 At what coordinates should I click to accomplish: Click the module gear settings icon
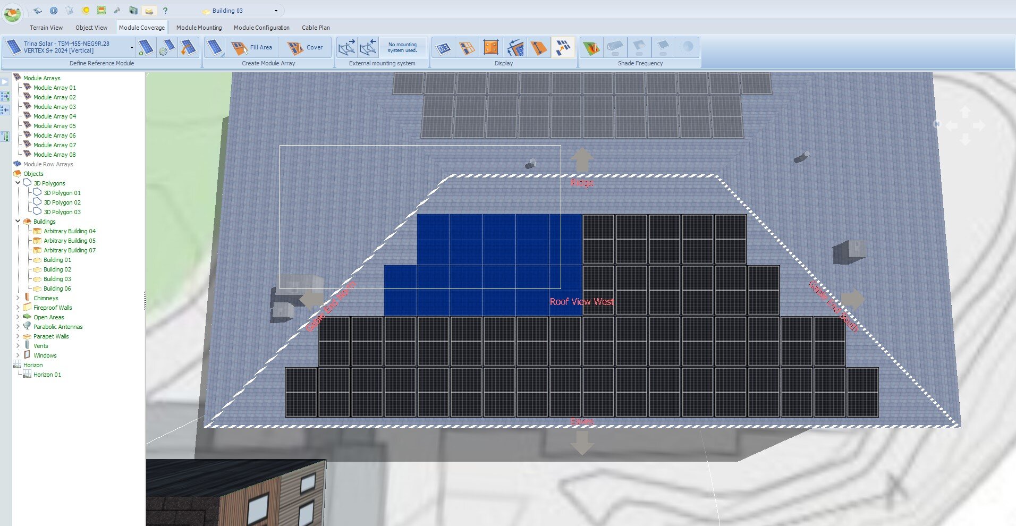pyautogui.click(x=166, y=48)
